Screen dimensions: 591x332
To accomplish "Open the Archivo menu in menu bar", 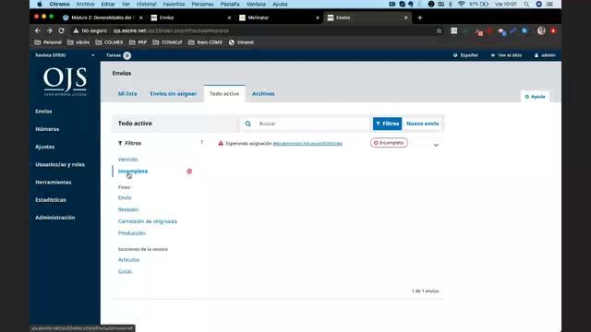I will pyautogui.click(x=85, y=4).
